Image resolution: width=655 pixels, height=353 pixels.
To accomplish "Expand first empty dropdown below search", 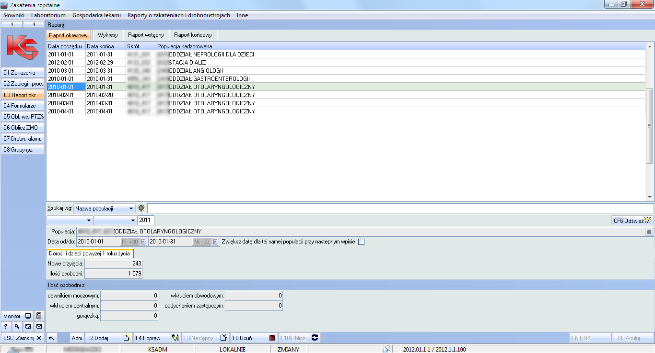I will pos(89,221).
